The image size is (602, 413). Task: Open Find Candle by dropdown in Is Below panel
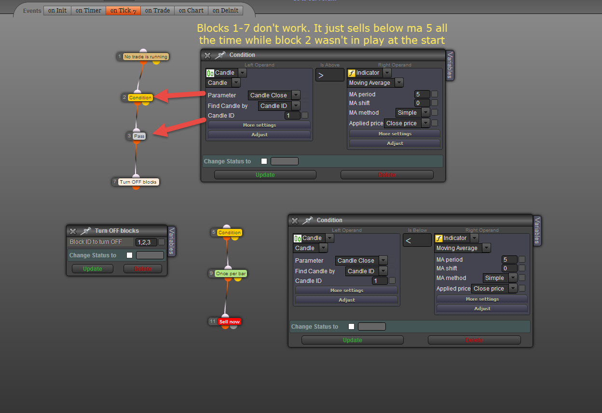tap(367, 271)
